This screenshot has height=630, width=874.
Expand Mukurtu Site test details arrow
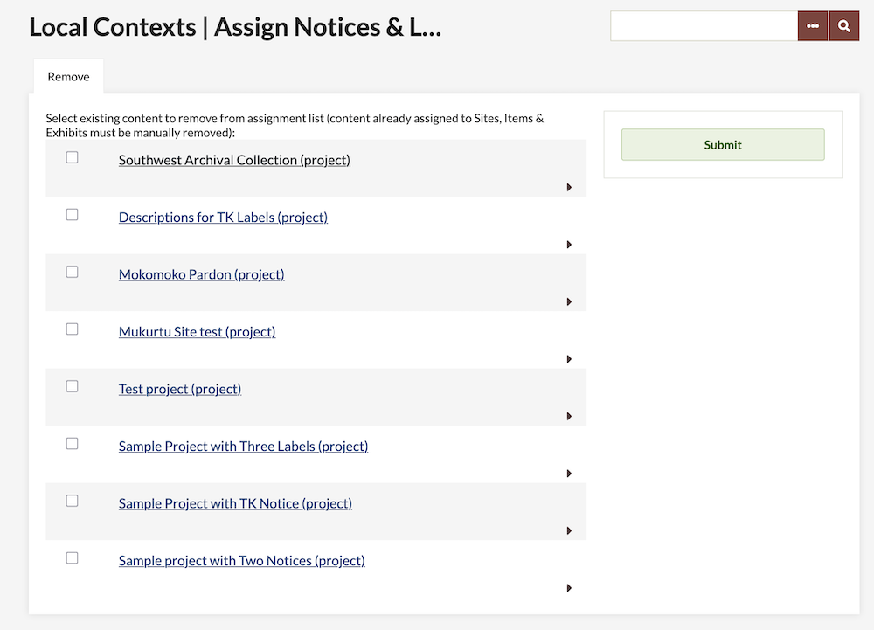(569, 359)
